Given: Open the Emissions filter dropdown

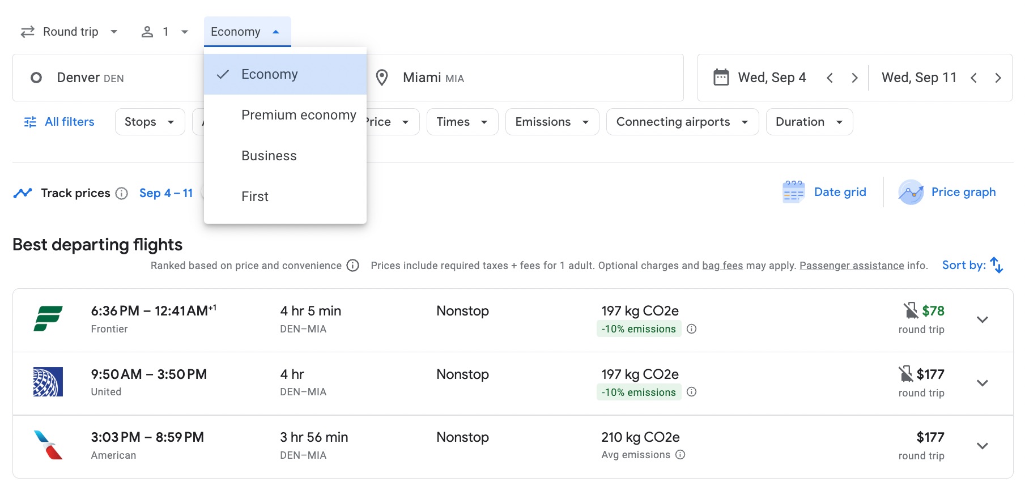Looking at the screenshot, I should [x=552, y=122].
